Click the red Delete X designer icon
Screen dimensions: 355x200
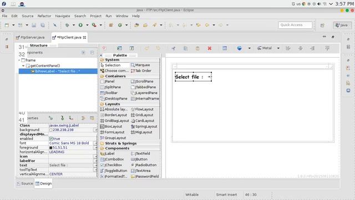coord(210,48)
